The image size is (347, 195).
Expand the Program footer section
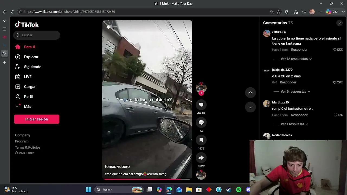click(x=22, y=141)
